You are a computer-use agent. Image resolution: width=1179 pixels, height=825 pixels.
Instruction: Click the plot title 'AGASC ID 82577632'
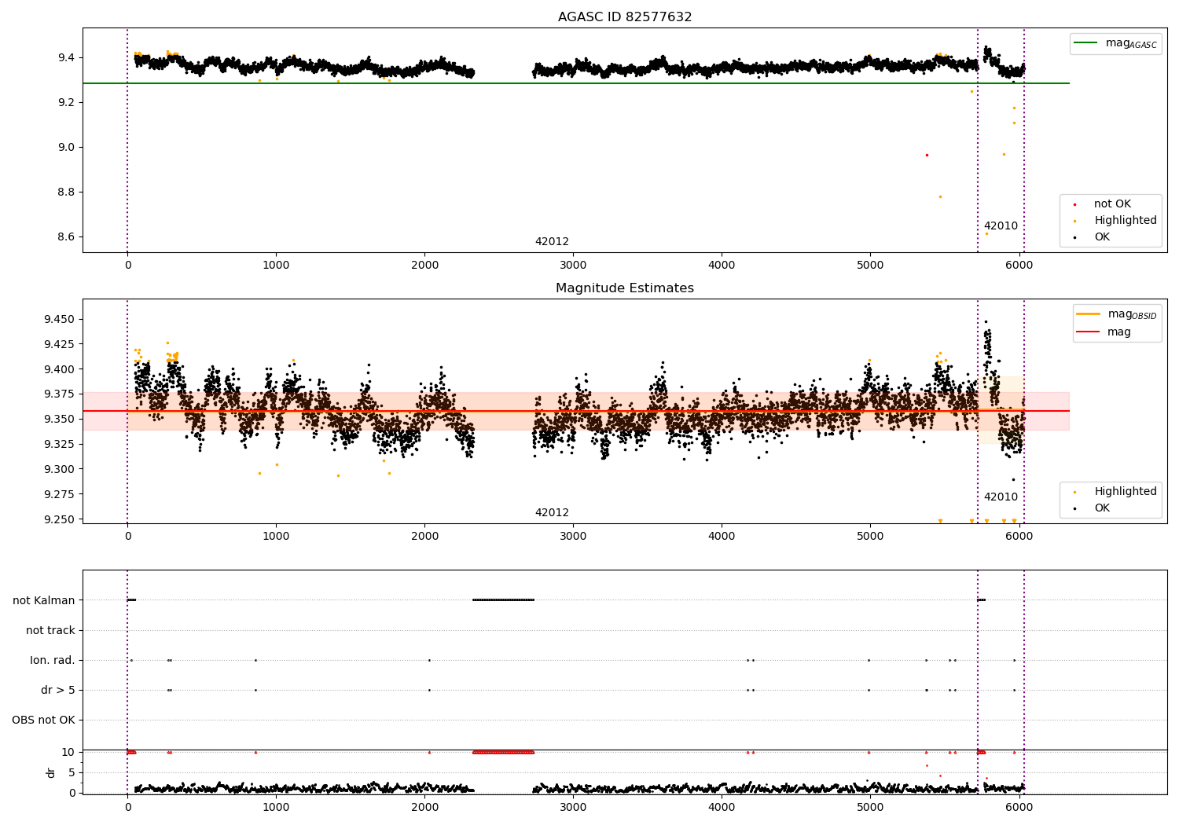pyautogui.click(x=625, y=16)
